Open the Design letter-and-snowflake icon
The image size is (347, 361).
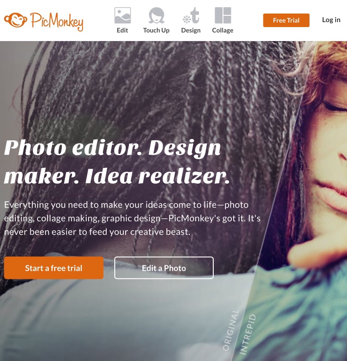pyautogui.click(x=191, y=15)
